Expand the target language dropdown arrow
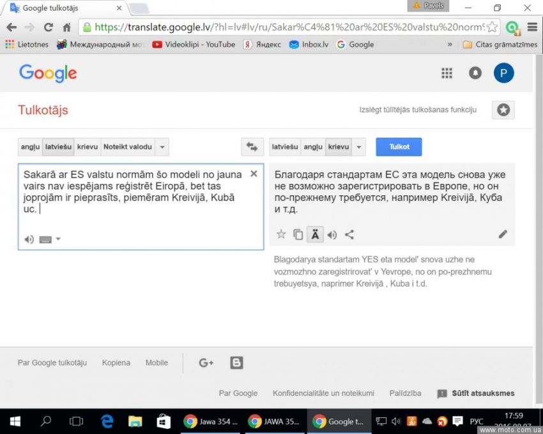This screenshot has width=543, height=434. pyautogui.click(x=359, y=147)
